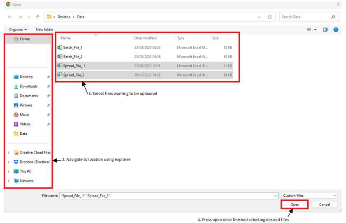The height and width of the screenshot is (223, 346).
Task: Open view options dropdown arrow
Action: [315, 30]
